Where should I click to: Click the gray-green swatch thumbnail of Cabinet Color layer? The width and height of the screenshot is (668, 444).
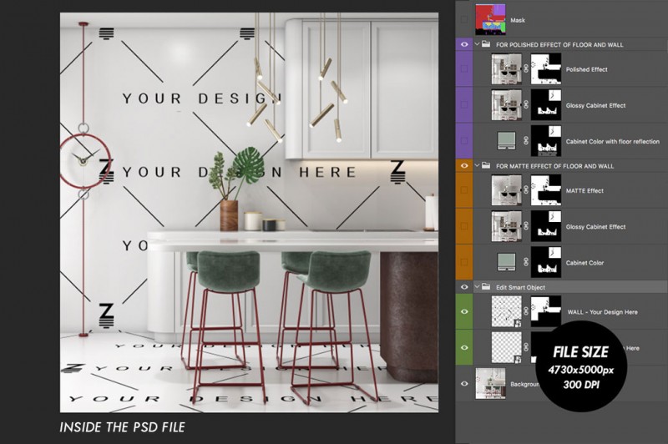507,262
